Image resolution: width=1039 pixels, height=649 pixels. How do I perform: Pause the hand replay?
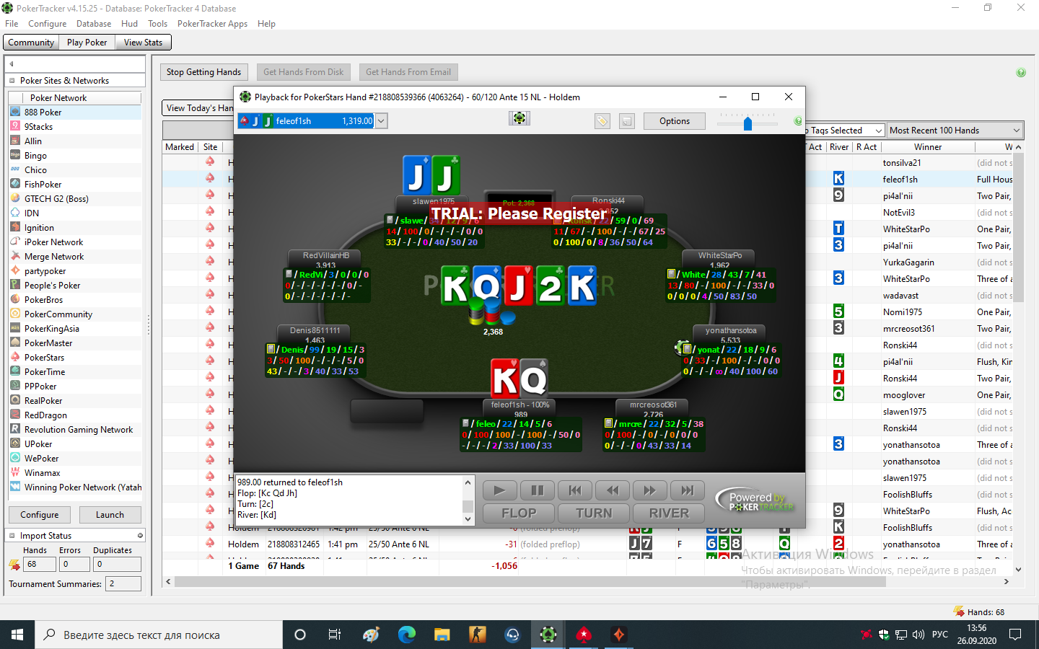[537, 490]
